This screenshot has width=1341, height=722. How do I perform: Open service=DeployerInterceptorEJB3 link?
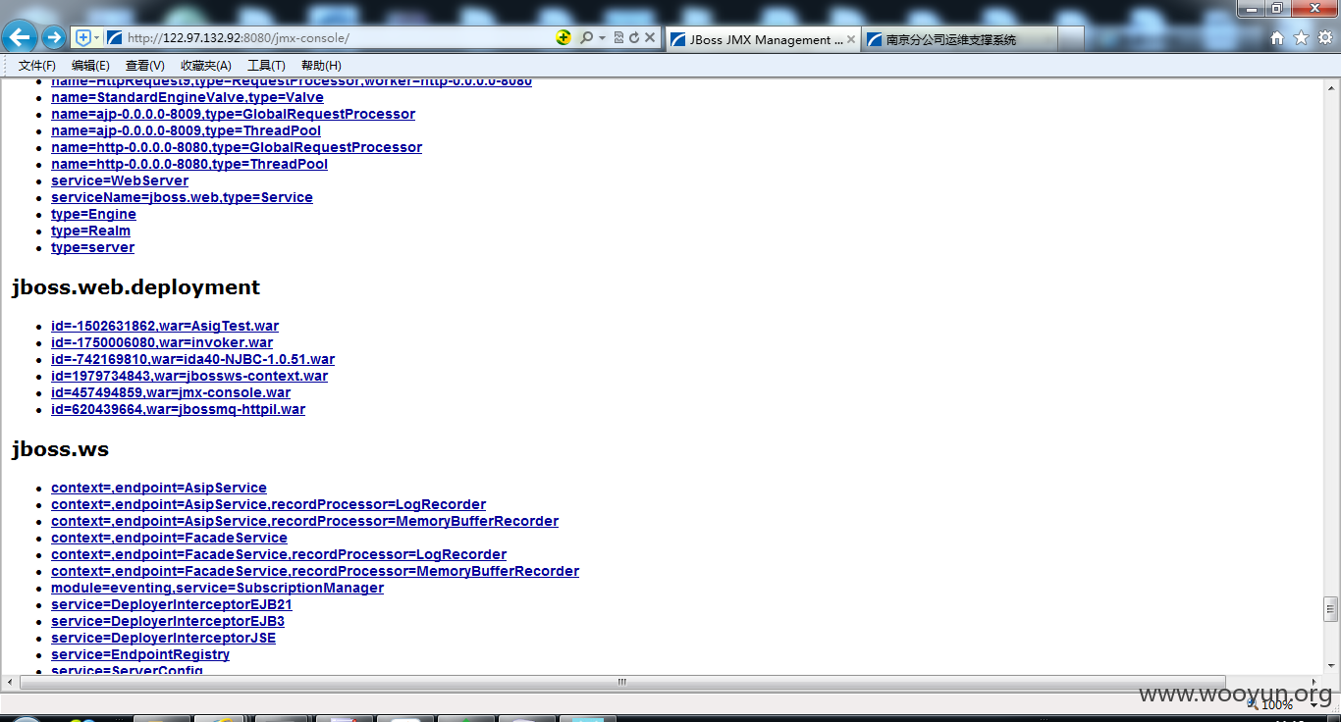[168, 621]
